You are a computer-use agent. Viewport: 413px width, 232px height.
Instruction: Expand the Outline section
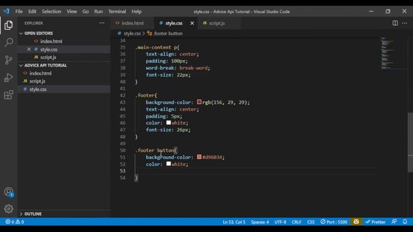click(x=30, y=214)
